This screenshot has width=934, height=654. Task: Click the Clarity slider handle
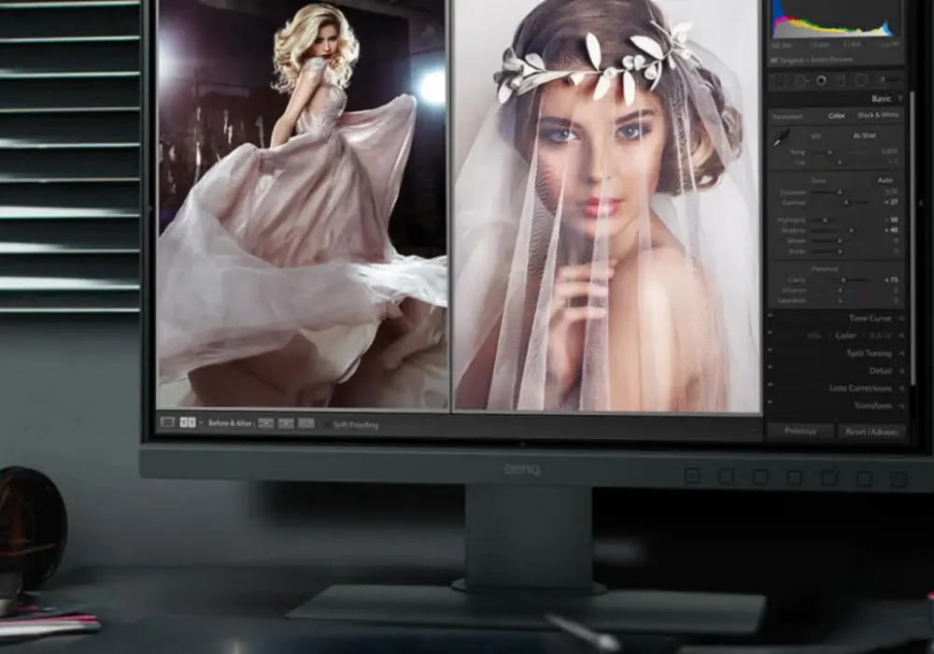point(842,280)
